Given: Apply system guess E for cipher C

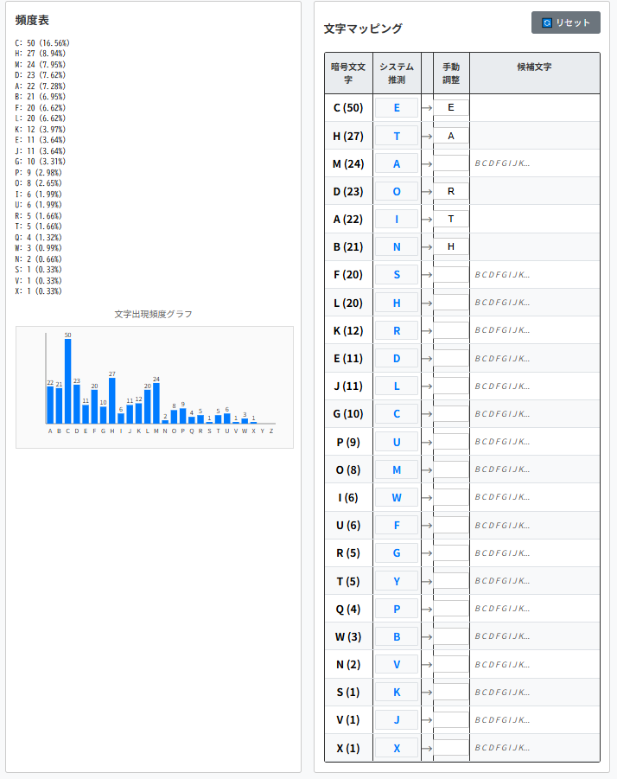Looking at the screenshot, I should 397,108.
